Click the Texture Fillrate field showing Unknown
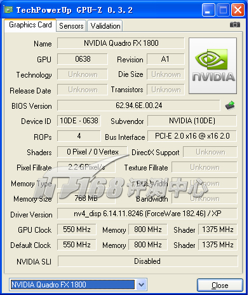 [205, 167]
